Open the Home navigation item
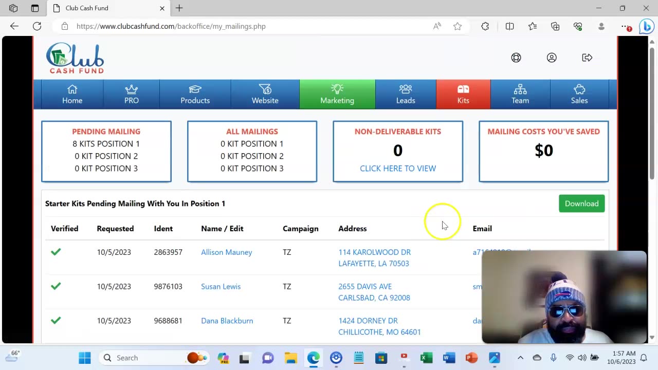This screenshot has height=370, width=658. click(x=72, y=95)
